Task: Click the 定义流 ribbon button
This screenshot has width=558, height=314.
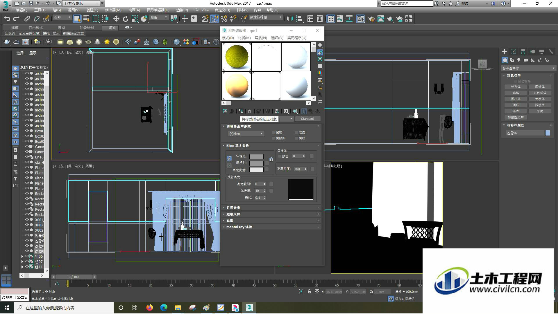Action: click(x=10, y=34)
